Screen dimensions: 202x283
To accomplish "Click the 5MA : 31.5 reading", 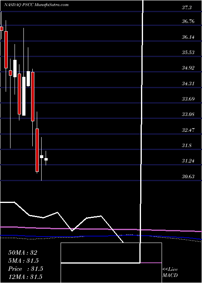I will pos(23,261).
